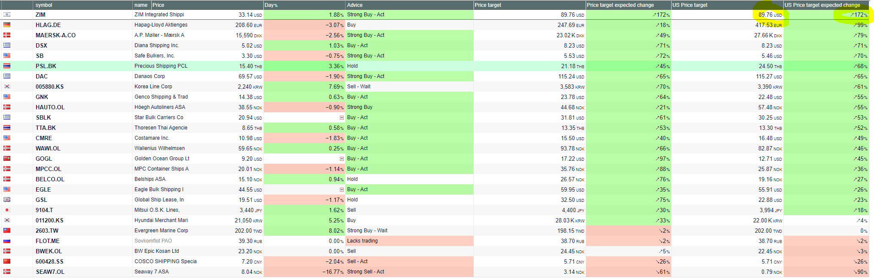Click the 8.02% Day change cell
This screenshot has width=874, height=279.
304,231
